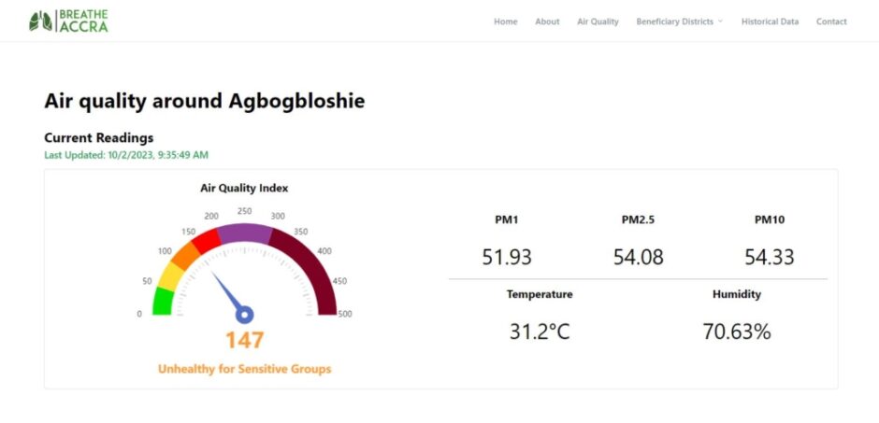The image size is (879, 423).
Task: Navigate to Historical Data
Action: 770,21
